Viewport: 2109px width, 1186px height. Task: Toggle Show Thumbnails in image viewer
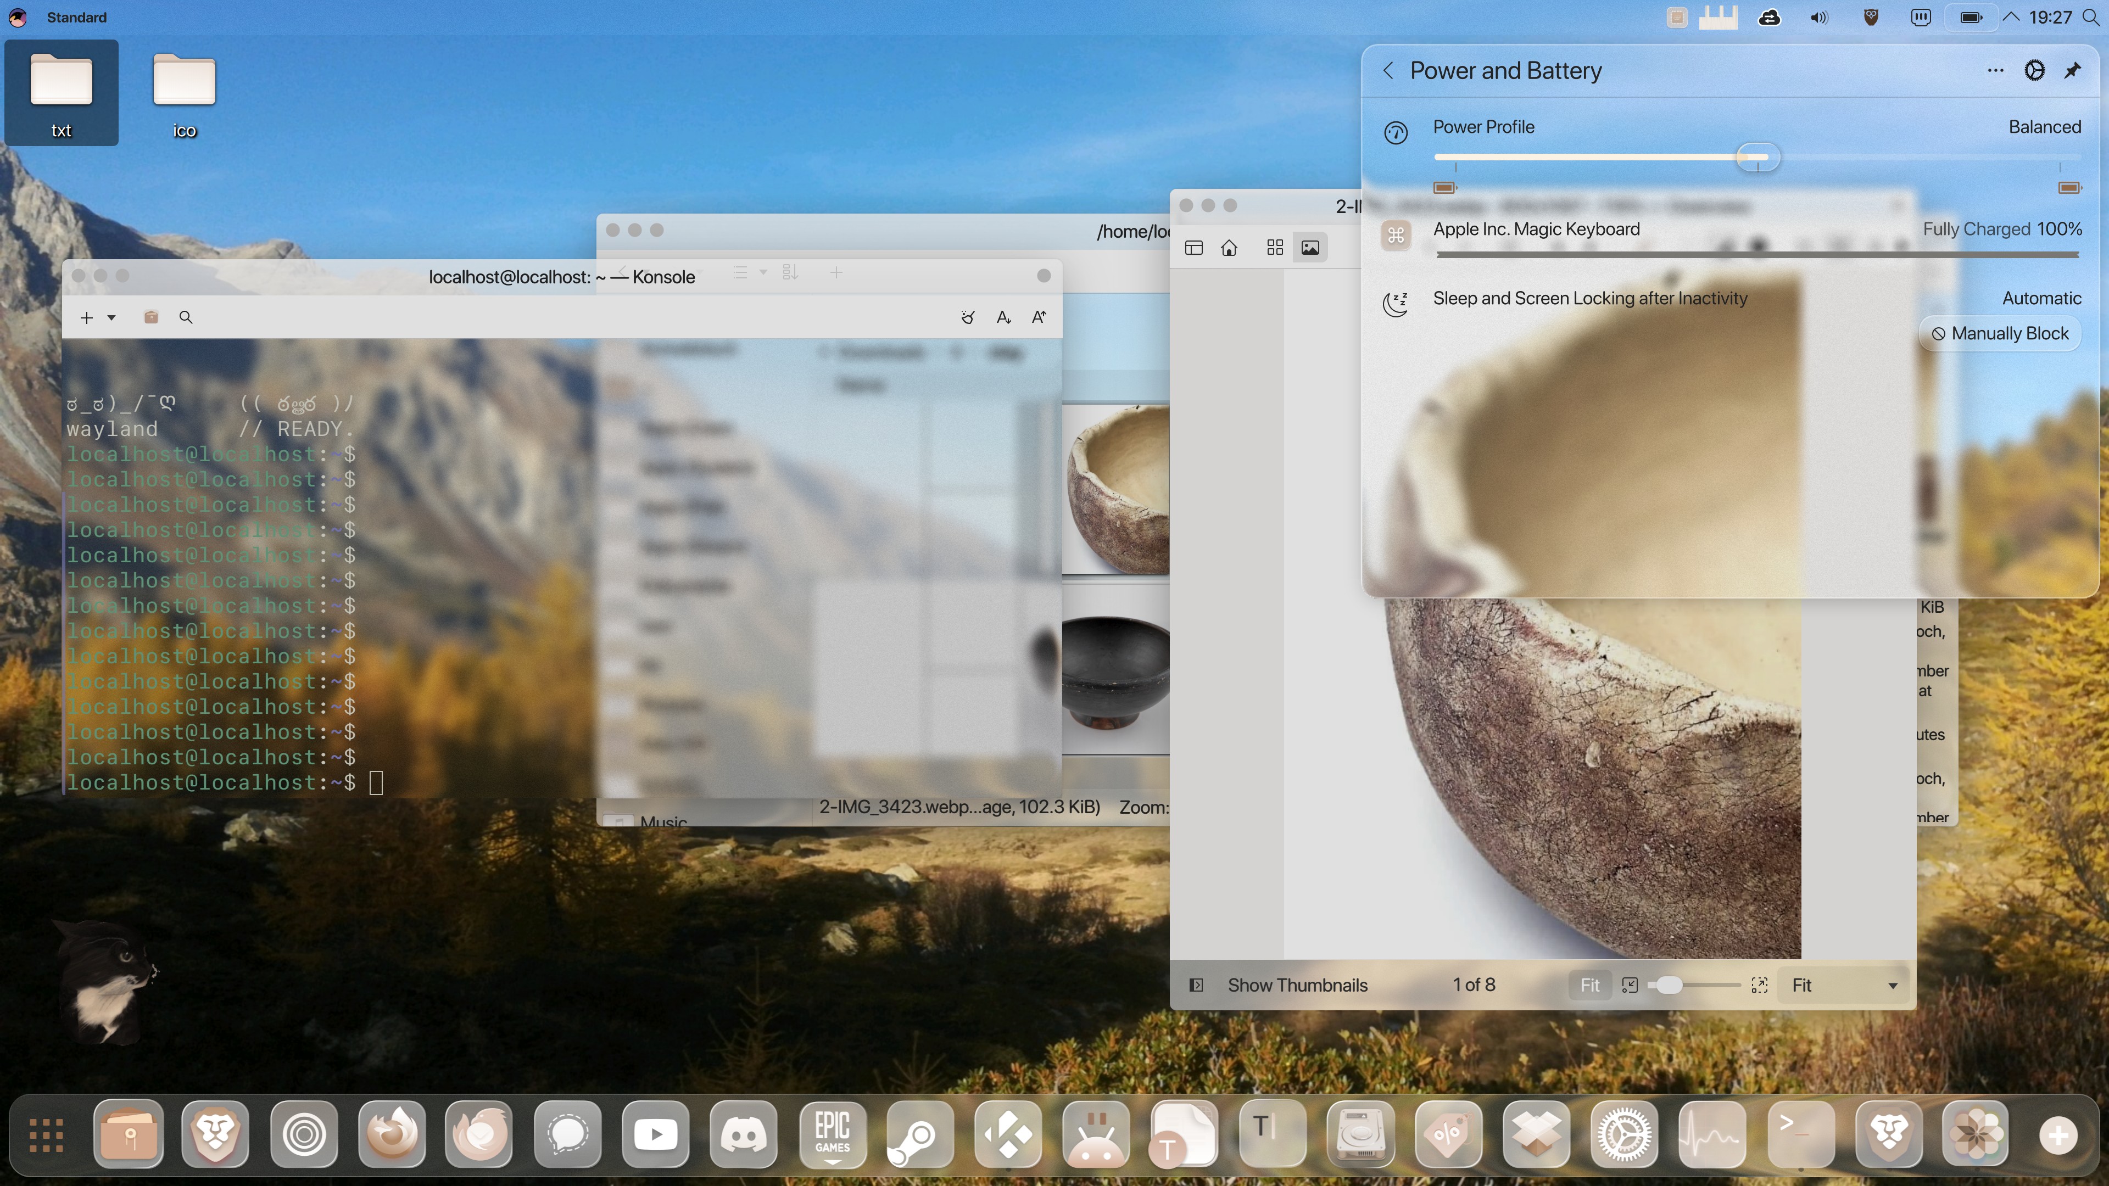[x=1279, y=986]
